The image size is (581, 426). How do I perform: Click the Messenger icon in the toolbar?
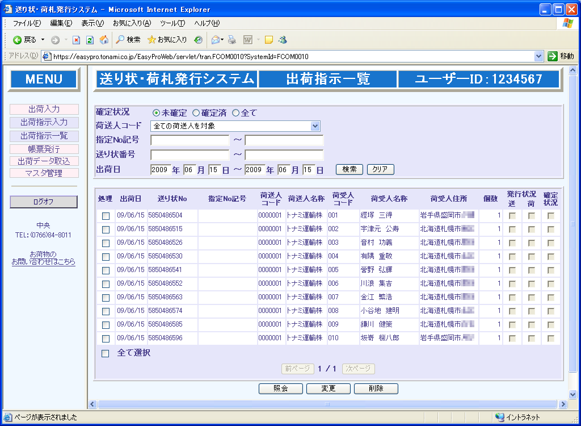(x=283, y=40)
